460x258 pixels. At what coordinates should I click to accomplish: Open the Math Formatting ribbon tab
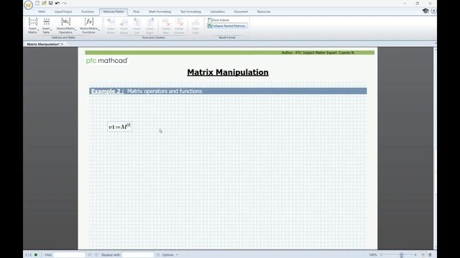pos(160,11)
